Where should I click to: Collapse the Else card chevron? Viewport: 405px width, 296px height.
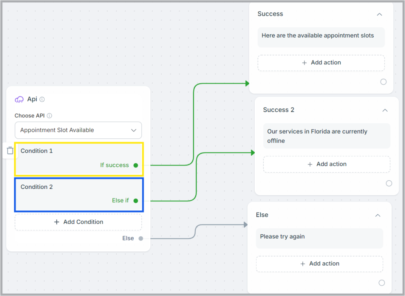[378, 215]
